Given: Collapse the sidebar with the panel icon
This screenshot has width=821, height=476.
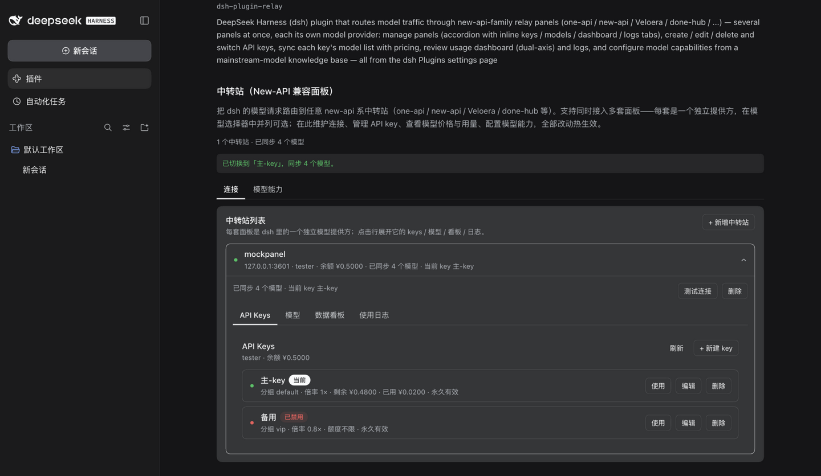Looking at the screenshot, I should 144,20.
